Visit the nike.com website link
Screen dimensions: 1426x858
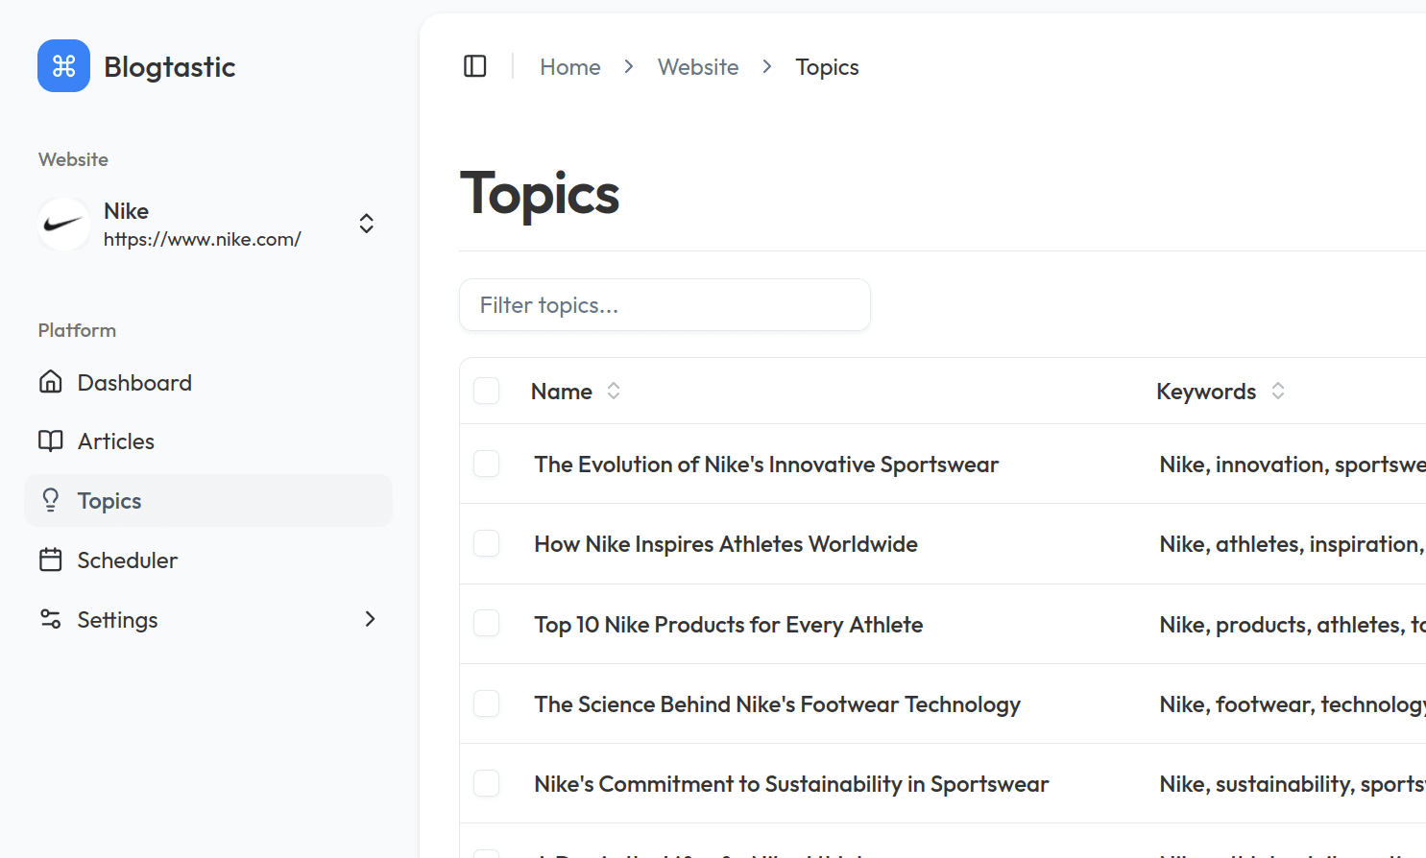tap(203, 239)
